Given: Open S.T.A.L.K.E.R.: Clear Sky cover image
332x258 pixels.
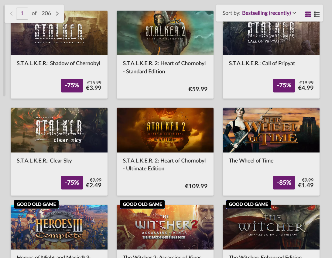Looking at the screenshot, I should pyautogui.click(x=59, y=130).
